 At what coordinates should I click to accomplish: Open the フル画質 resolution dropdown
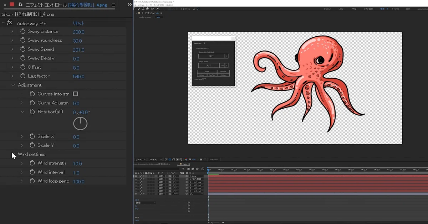pyautogui.click(x=155, y=160)
